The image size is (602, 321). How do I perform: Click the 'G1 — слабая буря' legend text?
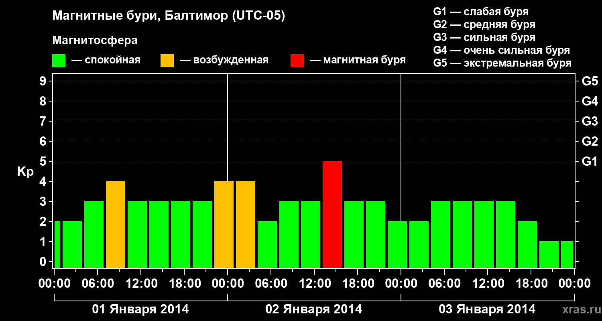click(481, 12)
